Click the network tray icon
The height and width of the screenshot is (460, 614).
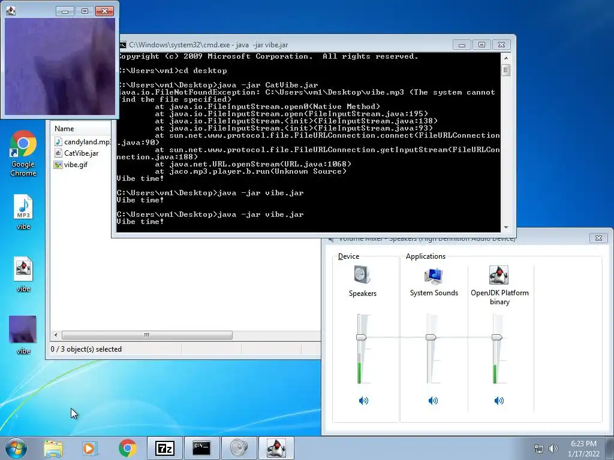pyautogui.click(x=539, y=449)
